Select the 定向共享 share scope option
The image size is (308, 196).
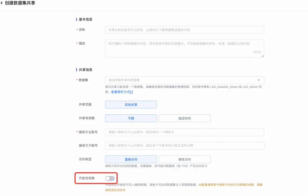131,105
